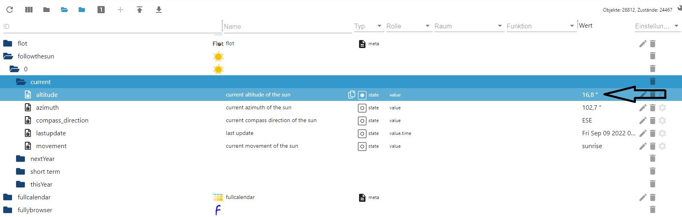Click the plus icon to add object
The image size is (682, 217).
120,10
